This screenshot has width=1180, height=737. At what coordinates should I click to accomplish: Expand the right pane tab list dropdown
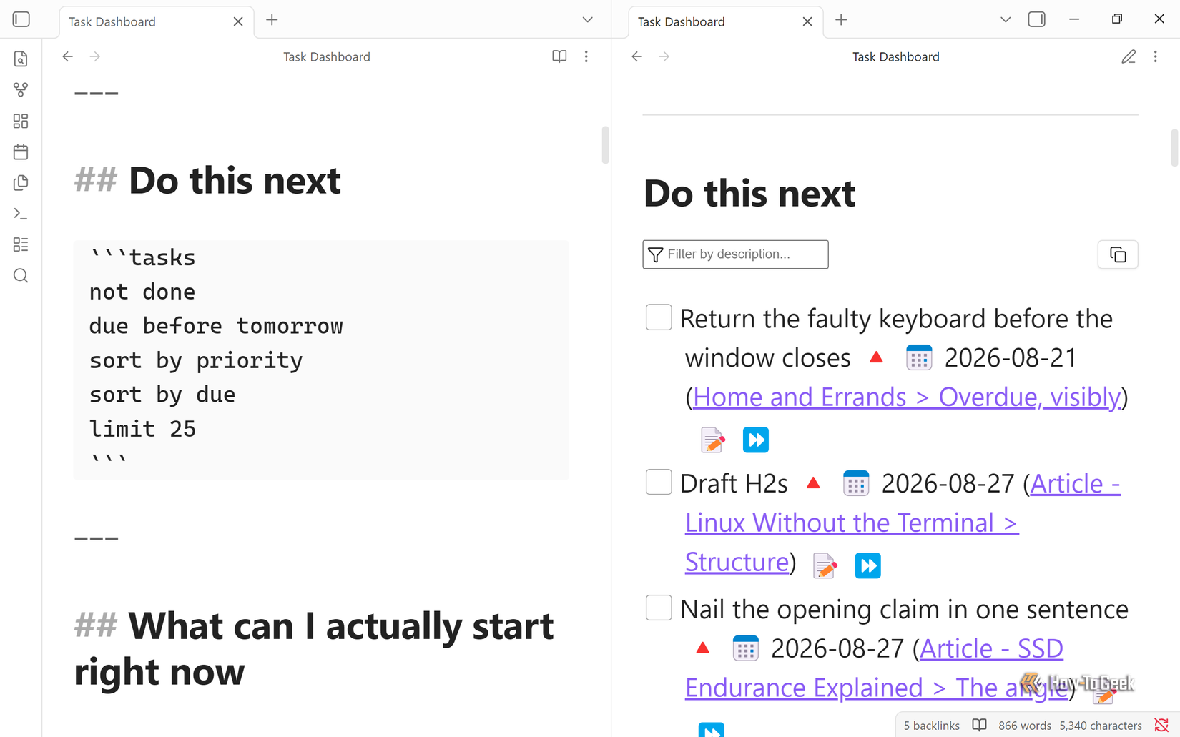click(x=1006, y=20)
